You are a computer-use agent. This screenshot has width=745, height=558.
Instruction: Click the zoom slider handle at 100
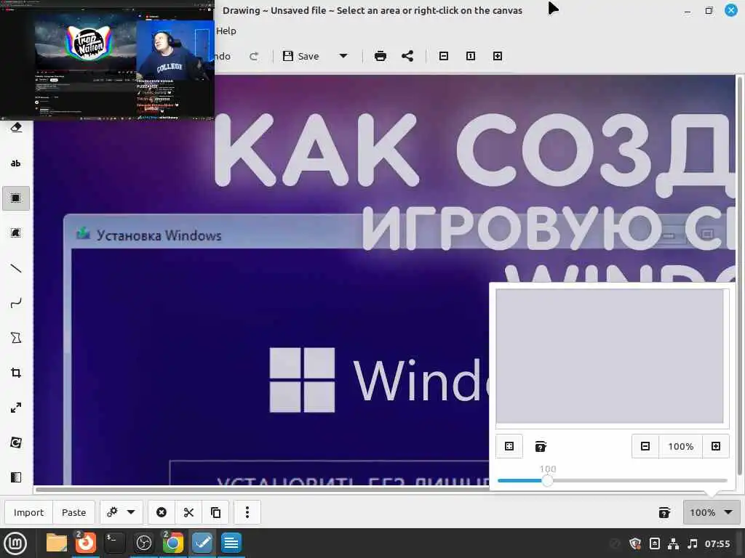coord(547,481)
